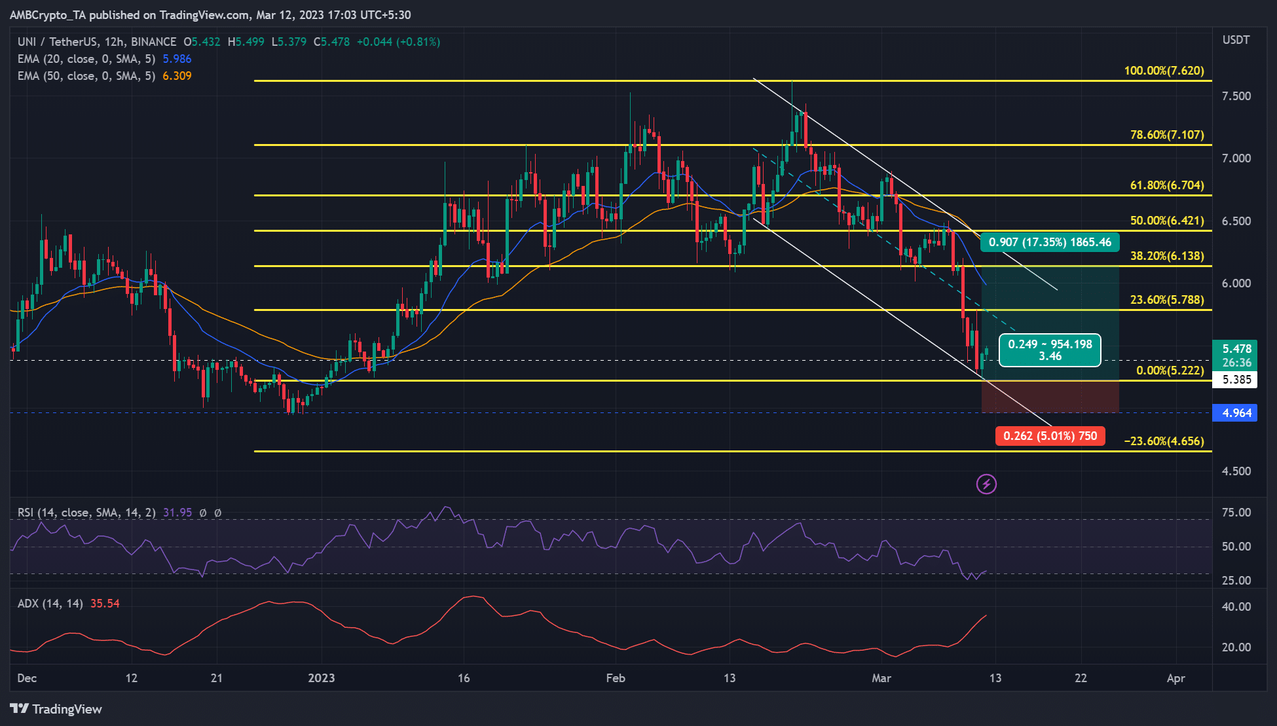
Task: Click the blue 4.964 price level tag
Action: pos(1237,412)
